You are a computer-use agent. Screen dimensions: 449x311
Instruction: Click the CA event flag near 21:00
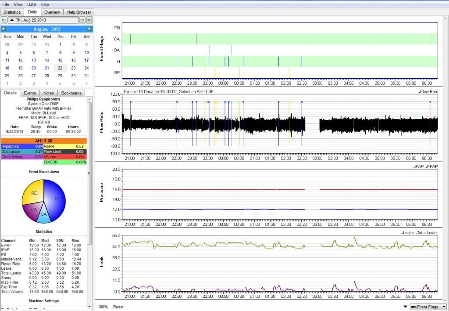[x=131, y=39]
